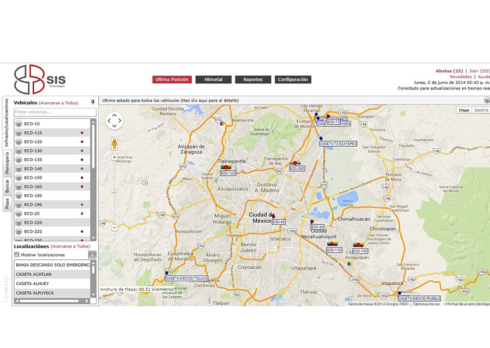490x348 pixels.
Task: Click the red status dot for ECO-222
Action: (82, 231)
